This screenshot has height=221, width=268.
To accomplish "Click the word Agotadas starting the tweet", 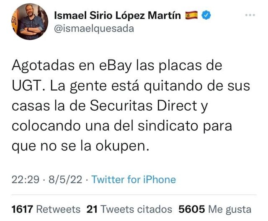I will (x=43, y=66).
